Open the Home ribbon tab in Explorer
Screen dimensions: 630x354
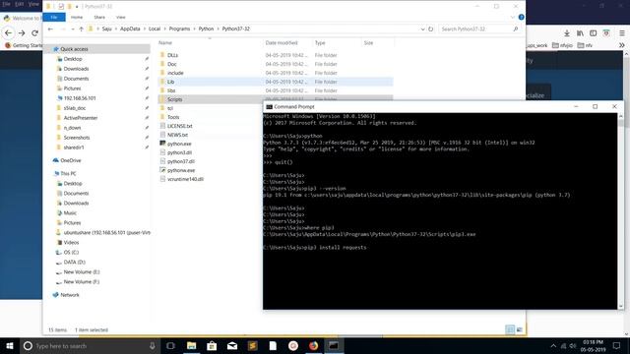coord(77,18)
